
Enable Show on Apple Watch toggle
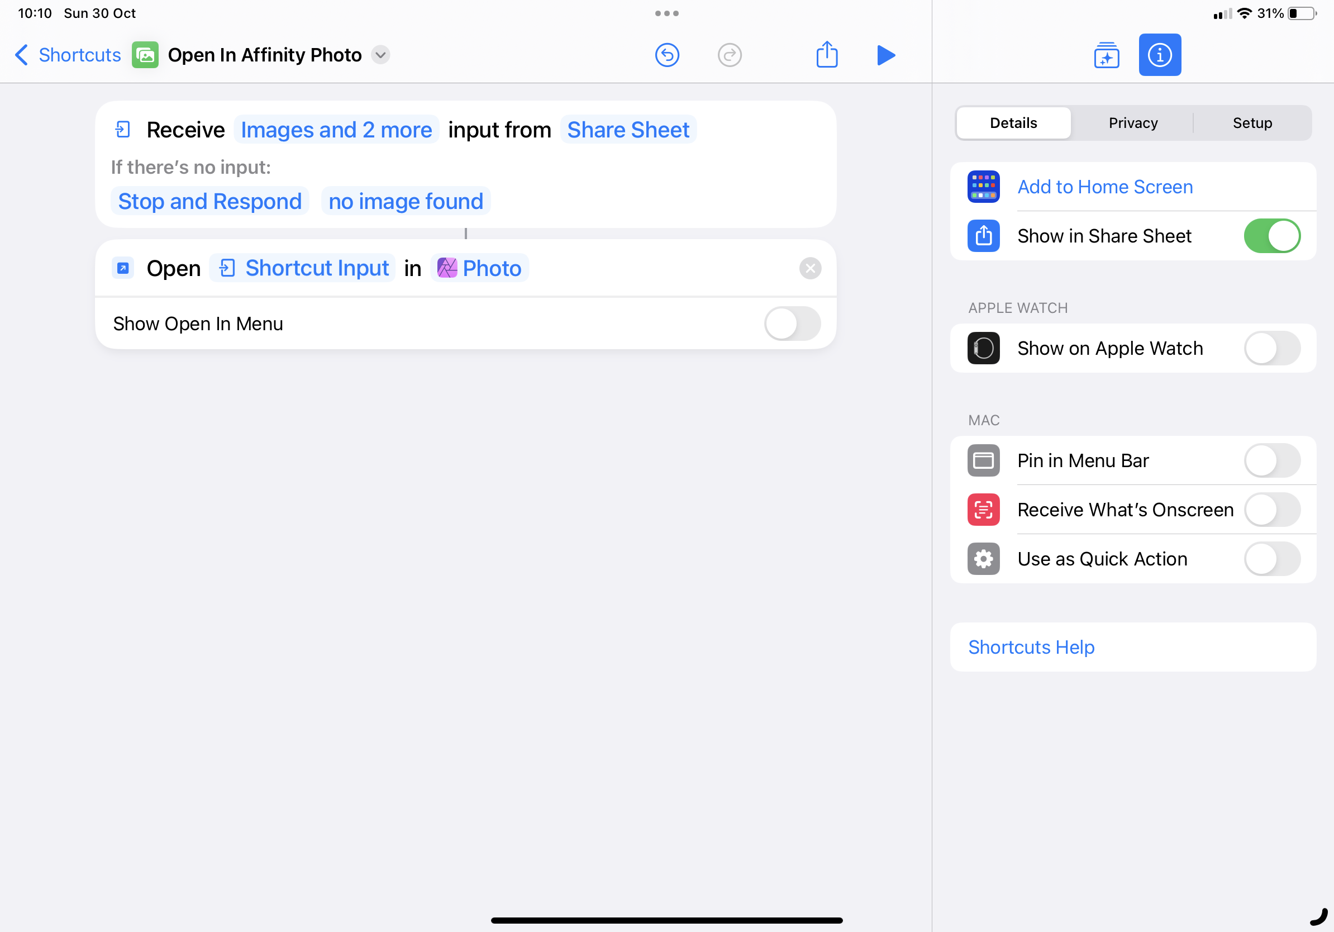(1272, 348)
